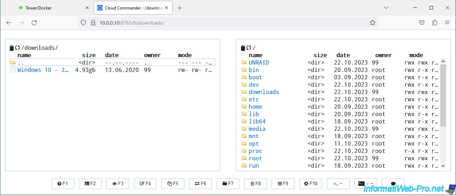Click the F5 copy button
Image resolution: width=456 pixels, height=195 pixels.
pos(173,183)
